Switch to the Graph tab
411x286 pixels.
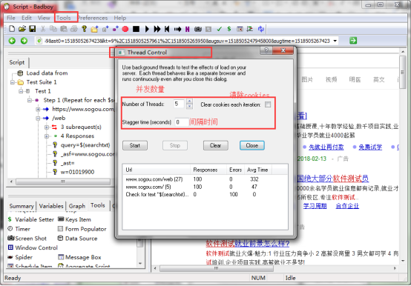tap(77, 206)
